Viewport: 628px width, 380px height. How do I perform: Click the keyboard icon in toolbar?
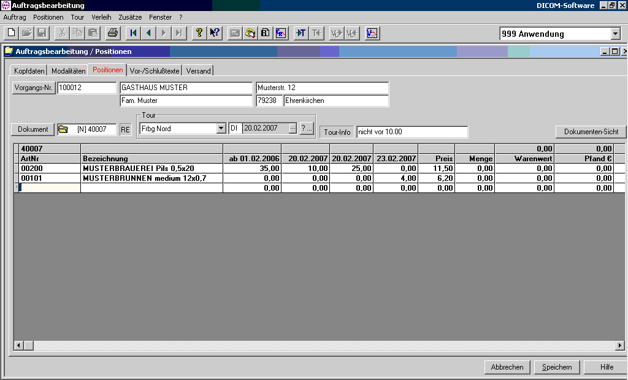pos(234,33)
